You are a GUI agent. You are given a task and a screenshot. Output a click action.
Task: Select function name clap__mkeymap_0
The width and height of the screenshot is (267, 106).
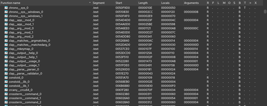click(21, 49)
